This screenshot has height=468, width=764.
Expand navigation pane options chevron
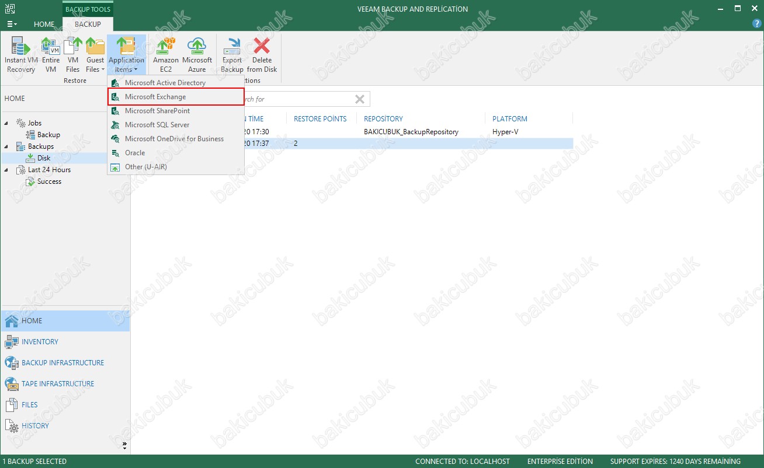tap(124, 446)
